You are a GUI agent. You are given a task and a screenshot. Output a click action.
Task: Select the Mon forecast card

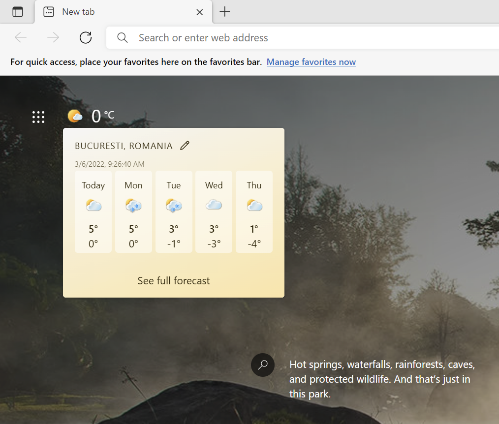[x=134, y=212]
